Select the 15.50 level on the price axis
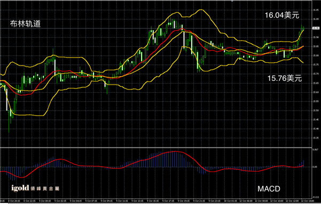Screen dimensions: 321x204 point(316,110)
